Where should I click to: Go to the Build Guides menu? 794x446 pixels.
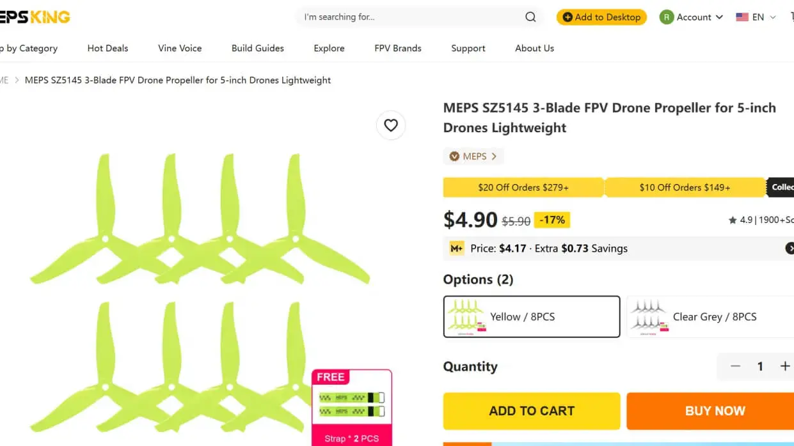[x=258, y=48]
